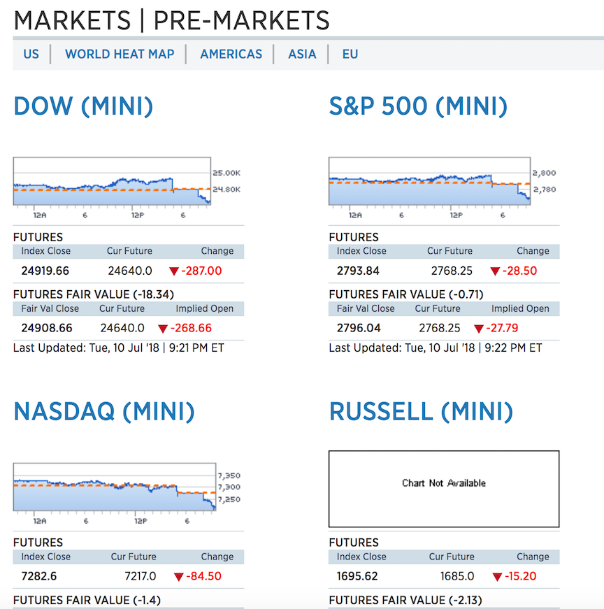Click the Nasdaq mini futures chart
This screenshot has height=609, width=604.
115,487
